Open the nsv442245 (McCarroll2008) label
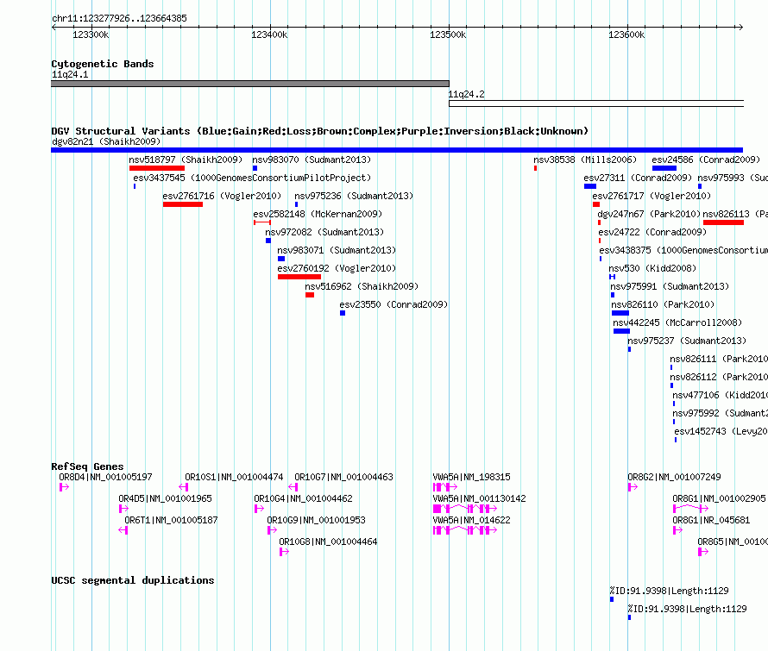The width and height of the screenshot is (768, 651). [677, 322]
